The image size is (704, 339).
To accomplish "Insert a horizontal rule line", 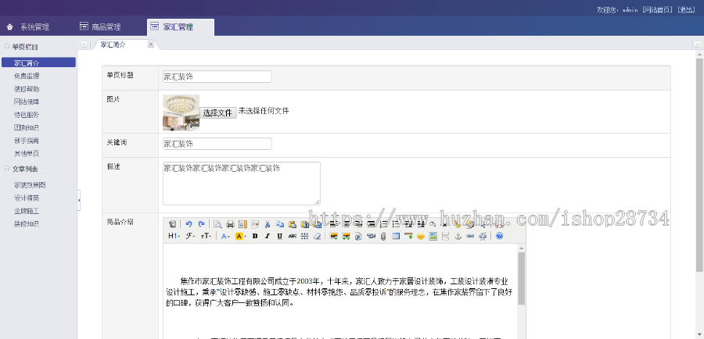I will [x=408, y=237].
